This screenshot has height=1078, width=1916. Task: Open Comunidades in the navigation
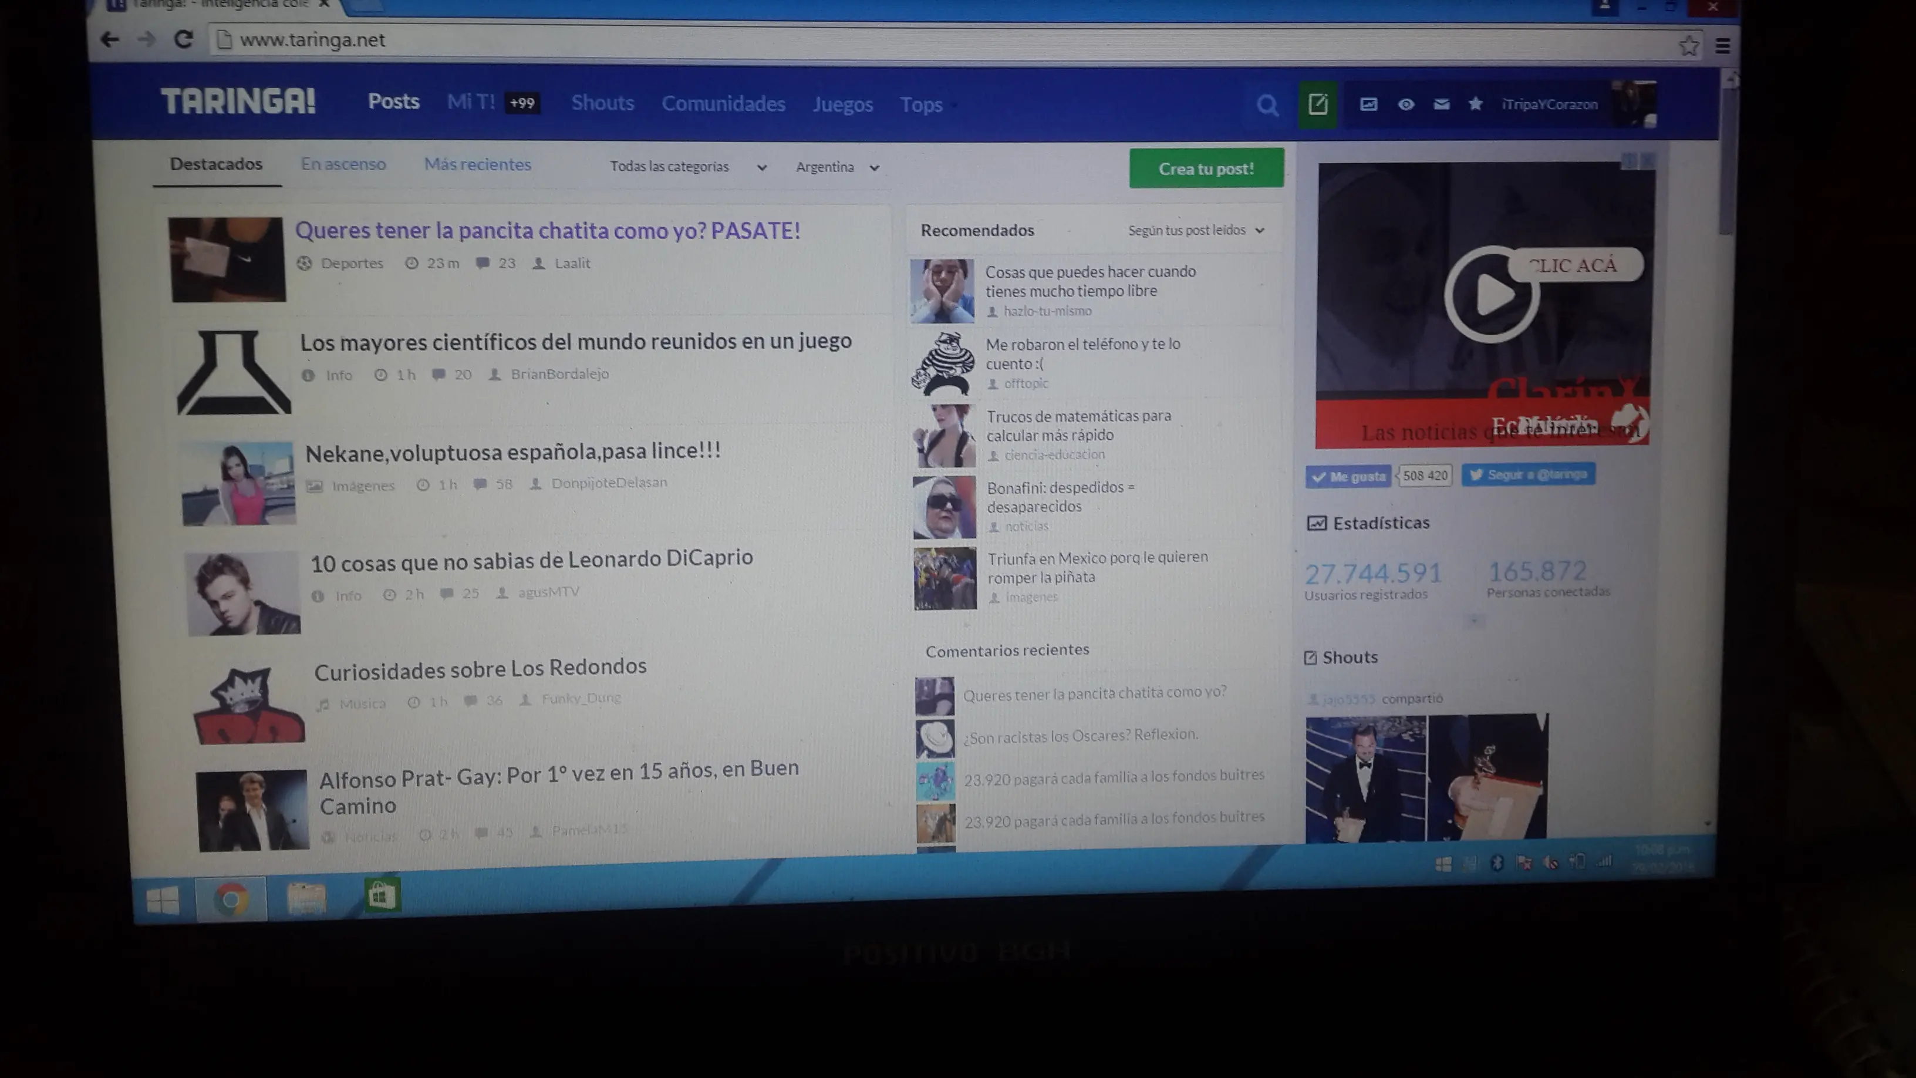[x=723, y=104]
